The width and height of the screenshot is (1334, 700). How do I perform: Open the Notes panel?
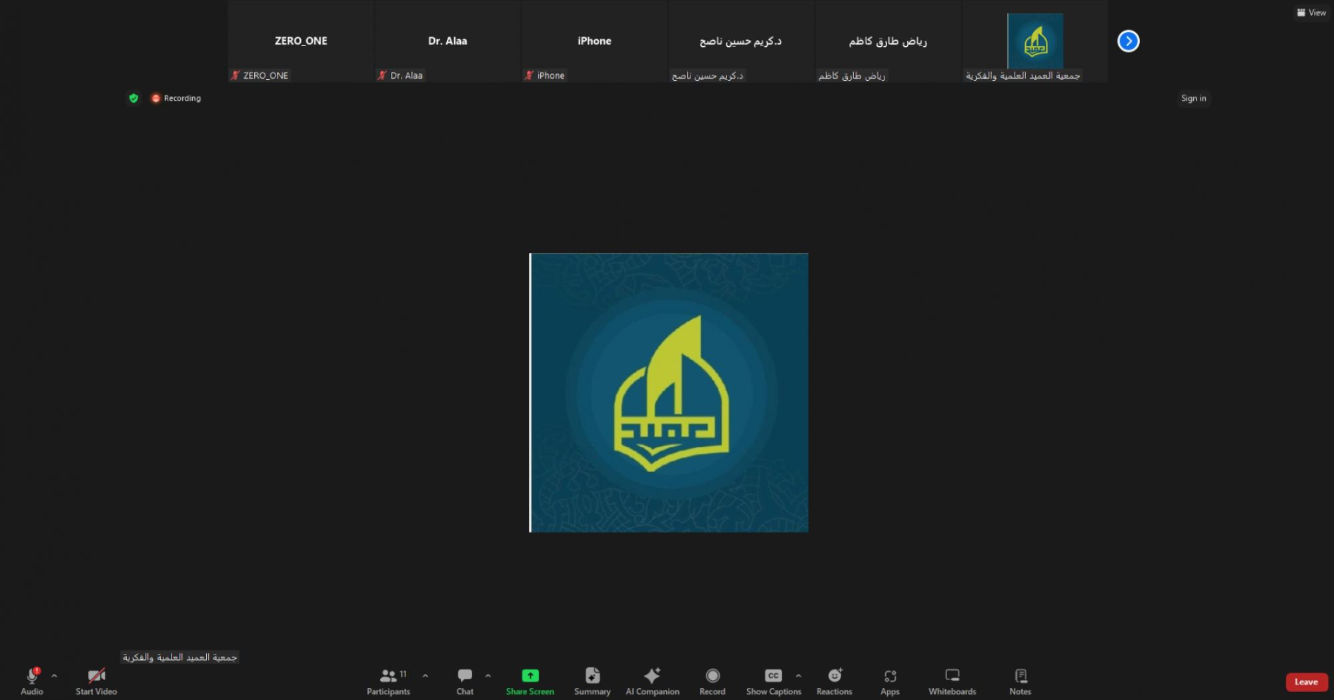pos(1020,681)
